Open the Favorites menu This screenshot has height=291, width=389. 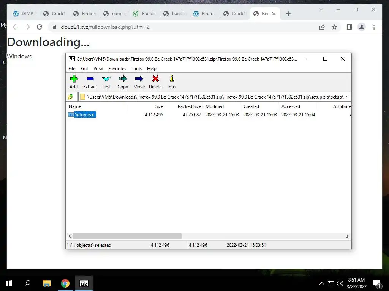click(x=117, y=69)
